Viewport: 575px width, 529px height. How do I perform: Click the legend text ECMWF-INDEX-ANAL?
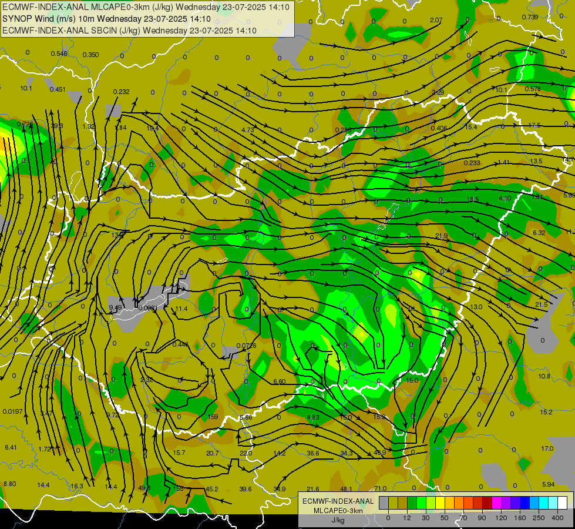pyautogui.click(x=338, y=501)
